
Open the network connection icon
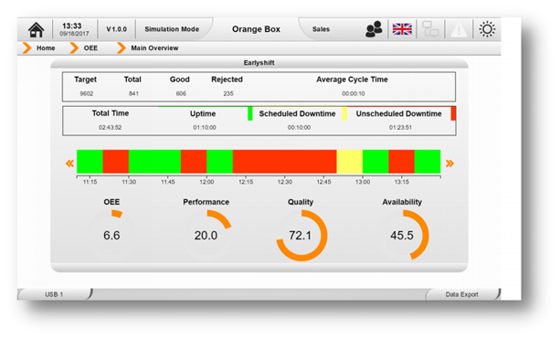coord(430,29)
